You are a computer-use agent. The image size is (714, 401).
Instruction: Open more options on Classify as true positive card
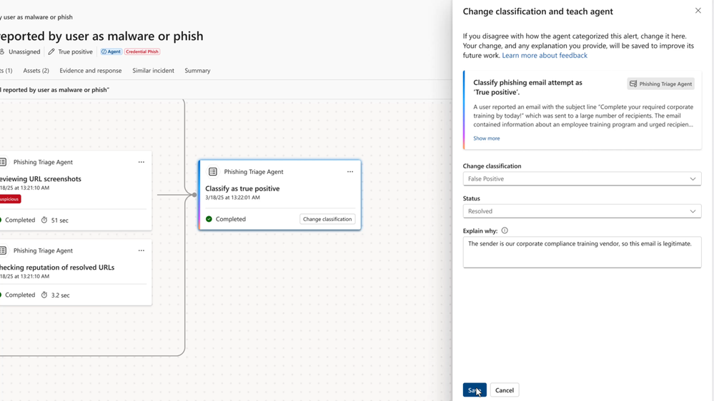[x=350, y=172]
